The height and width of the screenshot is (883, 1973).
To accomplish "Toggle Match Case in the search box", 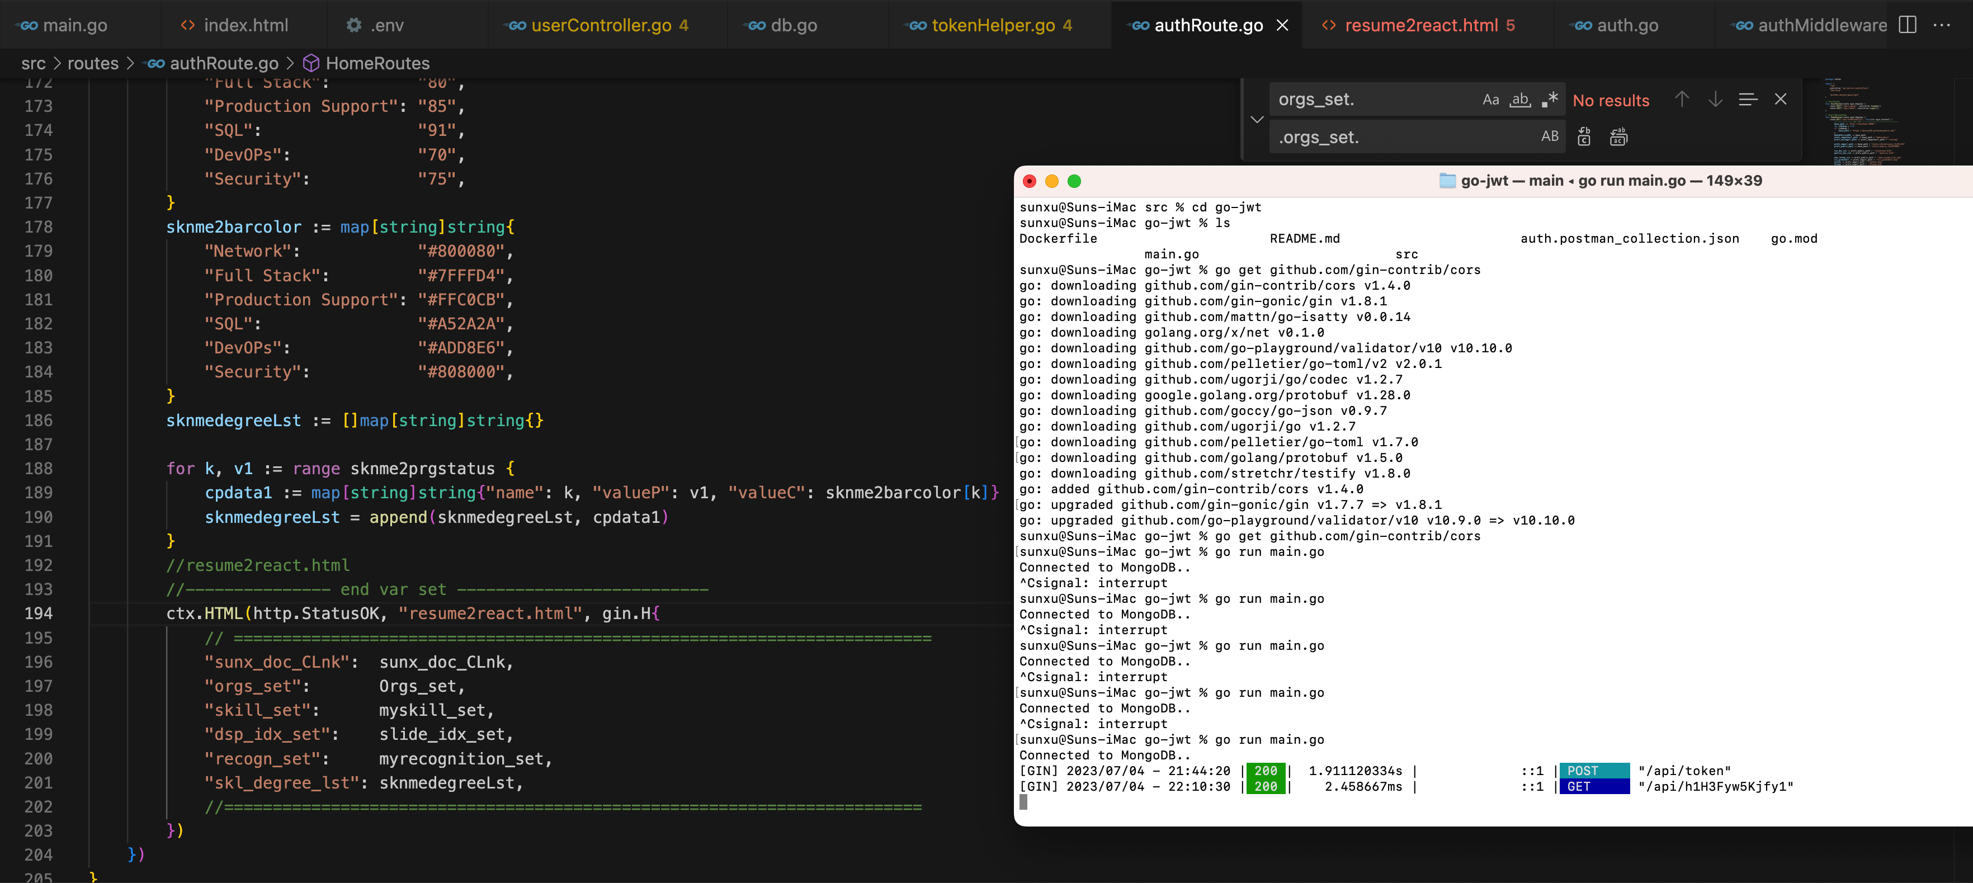I will click(x=1490, y=100).
